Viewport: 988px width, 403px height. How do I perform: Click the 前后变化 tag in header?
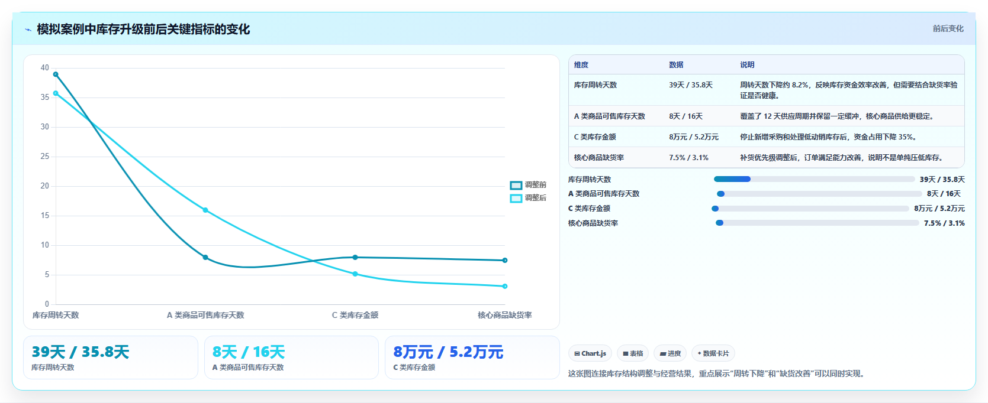click(948, 28)
